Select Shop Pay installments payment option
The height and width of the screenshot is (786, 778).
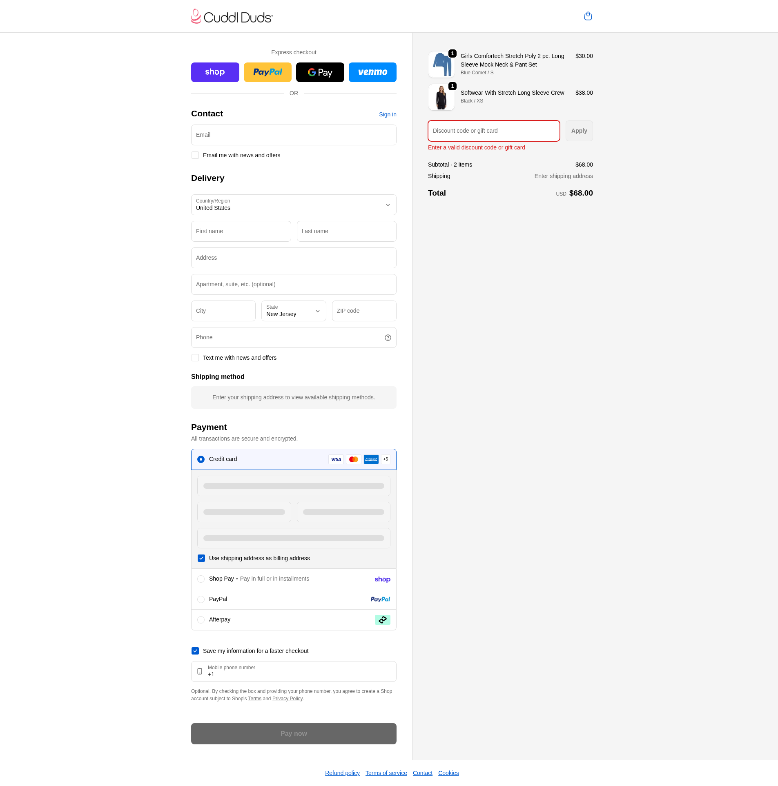pyautogui.click(x=201, y=579)
